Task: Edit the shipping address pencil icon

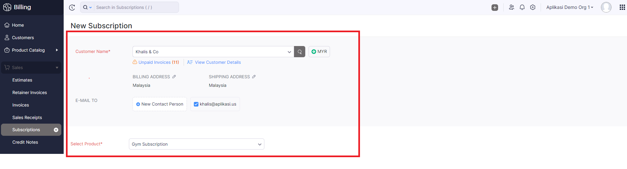Action: point(254,77)
